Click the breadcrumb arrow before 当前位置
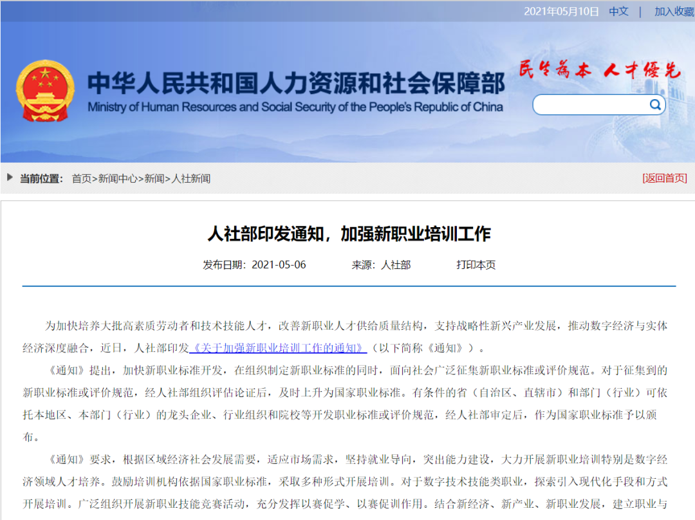This screenshot has height=520, width=695. tap(10, 178)
